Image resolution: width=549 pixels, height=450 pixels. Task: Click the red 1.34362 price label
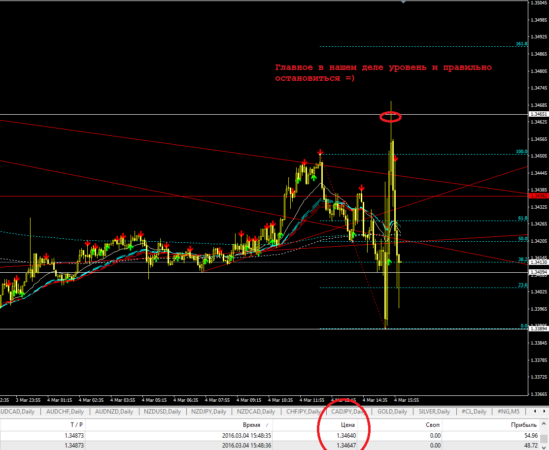click(x=539, y=196)
